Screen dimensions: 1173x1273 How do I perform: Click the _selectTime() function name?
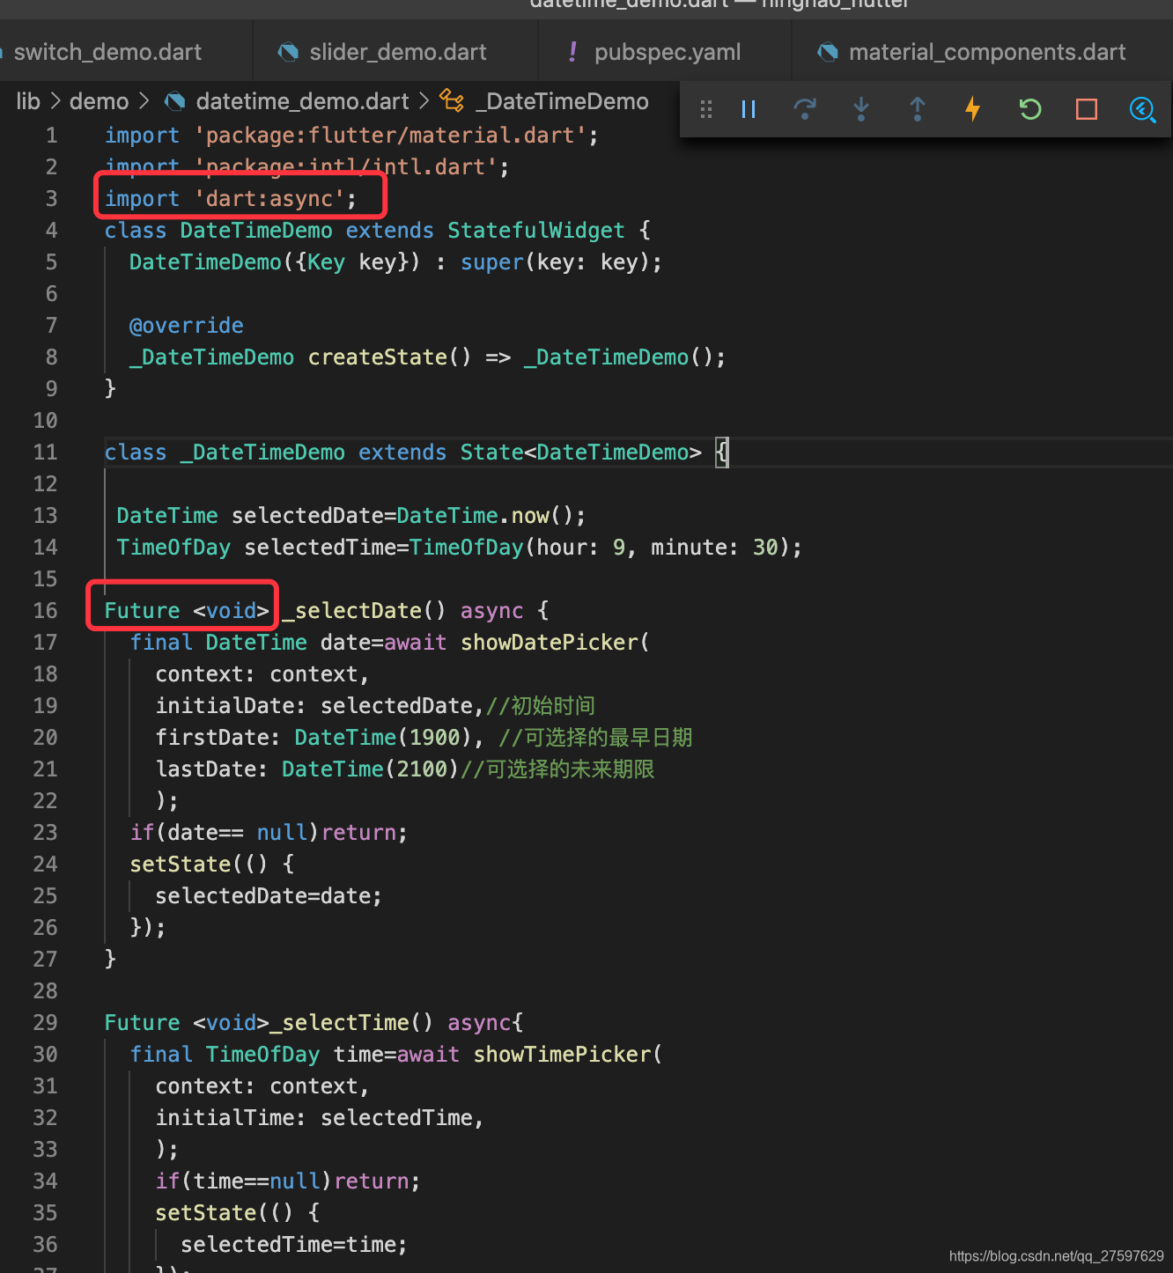[x=351, y=1023]
